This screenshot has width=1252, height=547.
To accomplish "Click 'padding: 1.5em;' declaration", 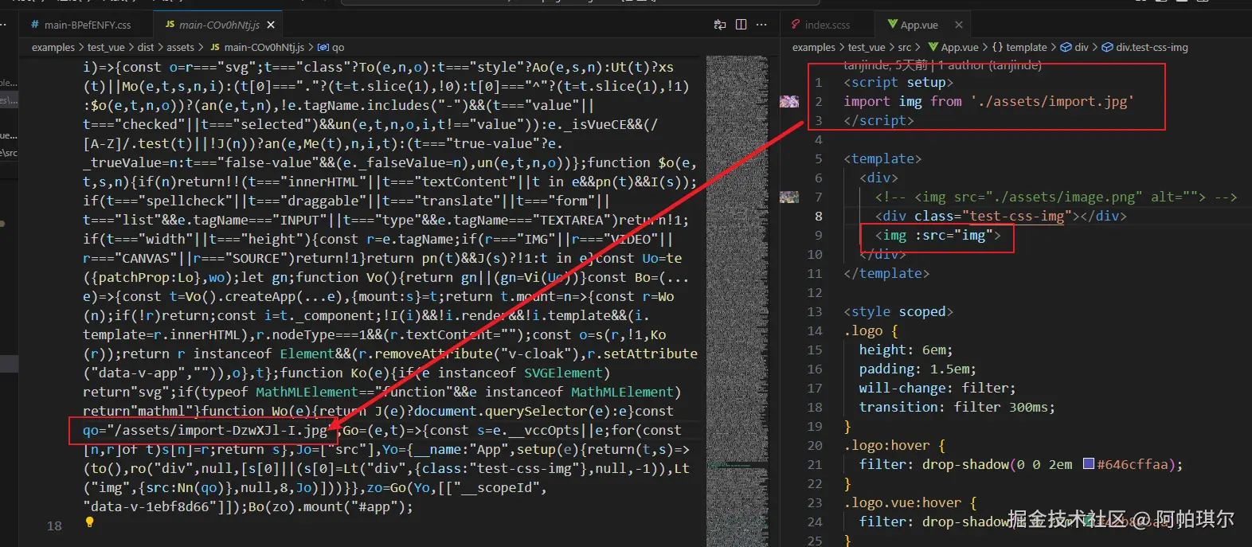I will pyautogui.click(x=917, y=369).
